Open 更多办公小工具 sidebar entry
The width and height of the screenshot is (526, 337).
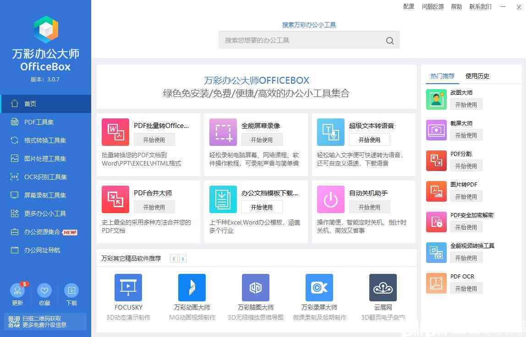point(46,214)
